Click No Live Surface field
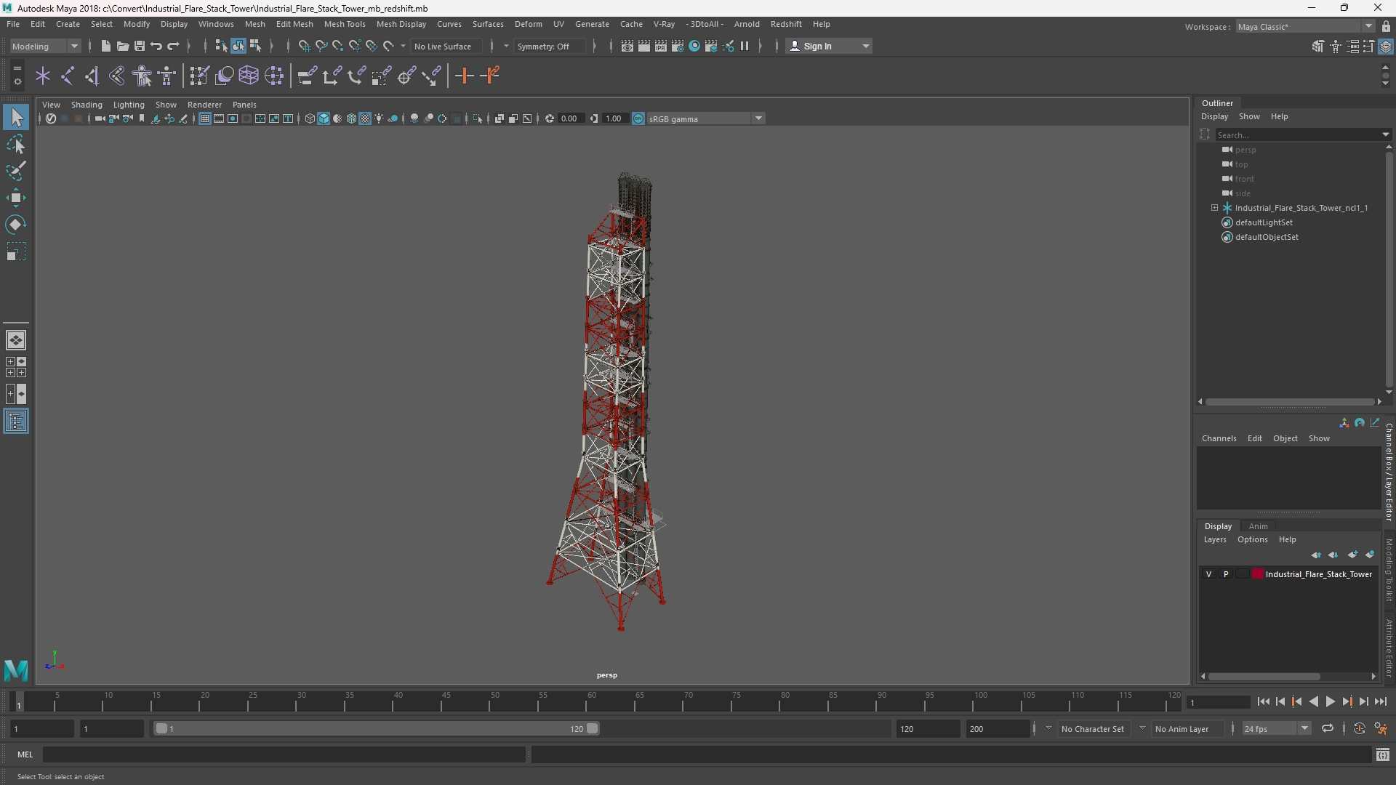 (446, 46)
